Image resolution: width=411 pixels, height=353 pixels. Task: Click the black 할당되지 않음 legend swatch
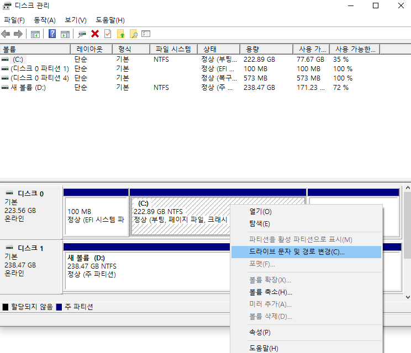pos(6,307)
